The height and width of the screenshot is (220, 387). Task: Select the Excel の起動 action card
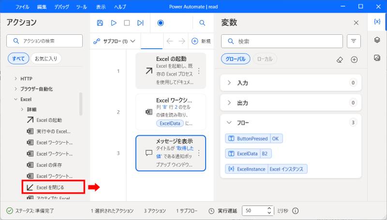[171, 71]
